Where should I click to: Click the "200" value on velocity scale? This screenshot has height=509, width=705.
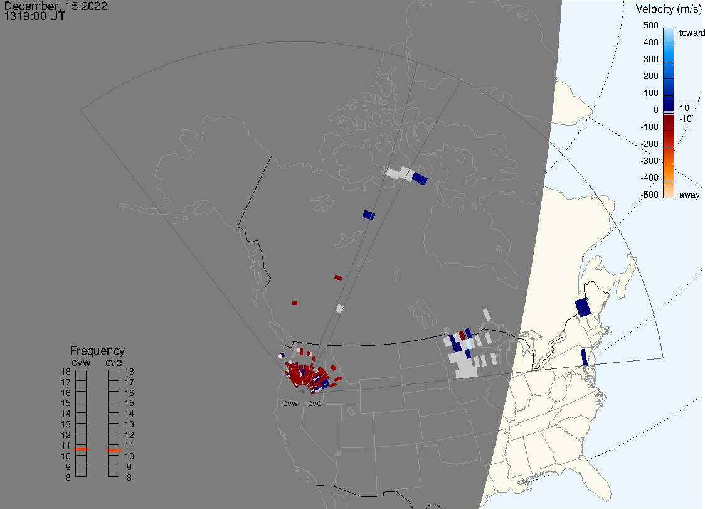pyautogui.click(x=650, y=76)
